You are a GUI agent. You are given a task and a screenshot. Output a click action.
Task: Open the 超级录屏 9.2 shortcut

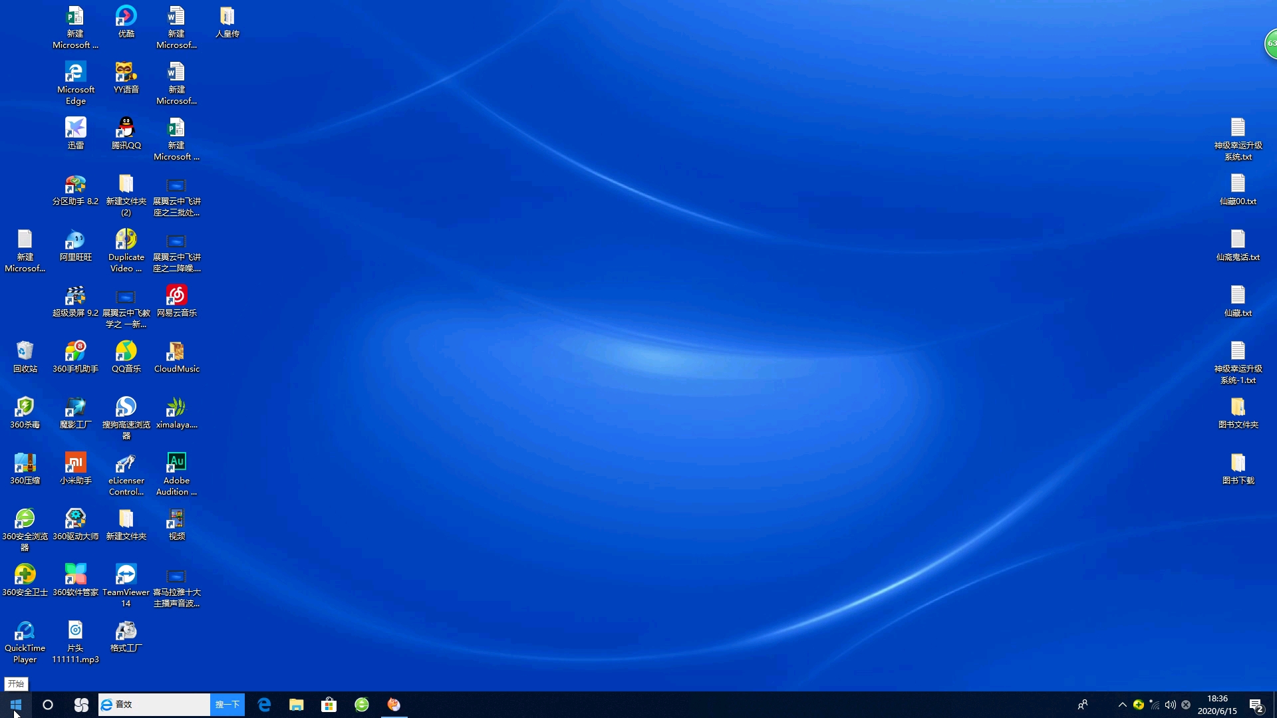(x=75, y=300)
